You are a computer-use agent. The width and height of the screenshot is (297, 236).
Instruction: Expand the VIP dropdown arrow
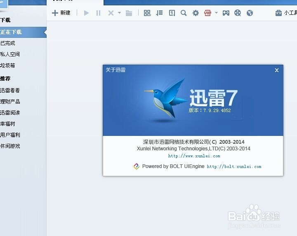pyautogui.click(x=216, y=13)
